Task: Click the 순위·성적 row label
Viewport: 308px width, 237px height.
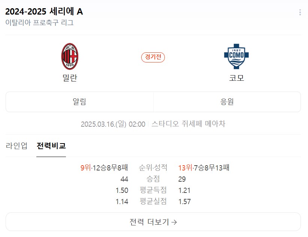Action: [153, 167]
